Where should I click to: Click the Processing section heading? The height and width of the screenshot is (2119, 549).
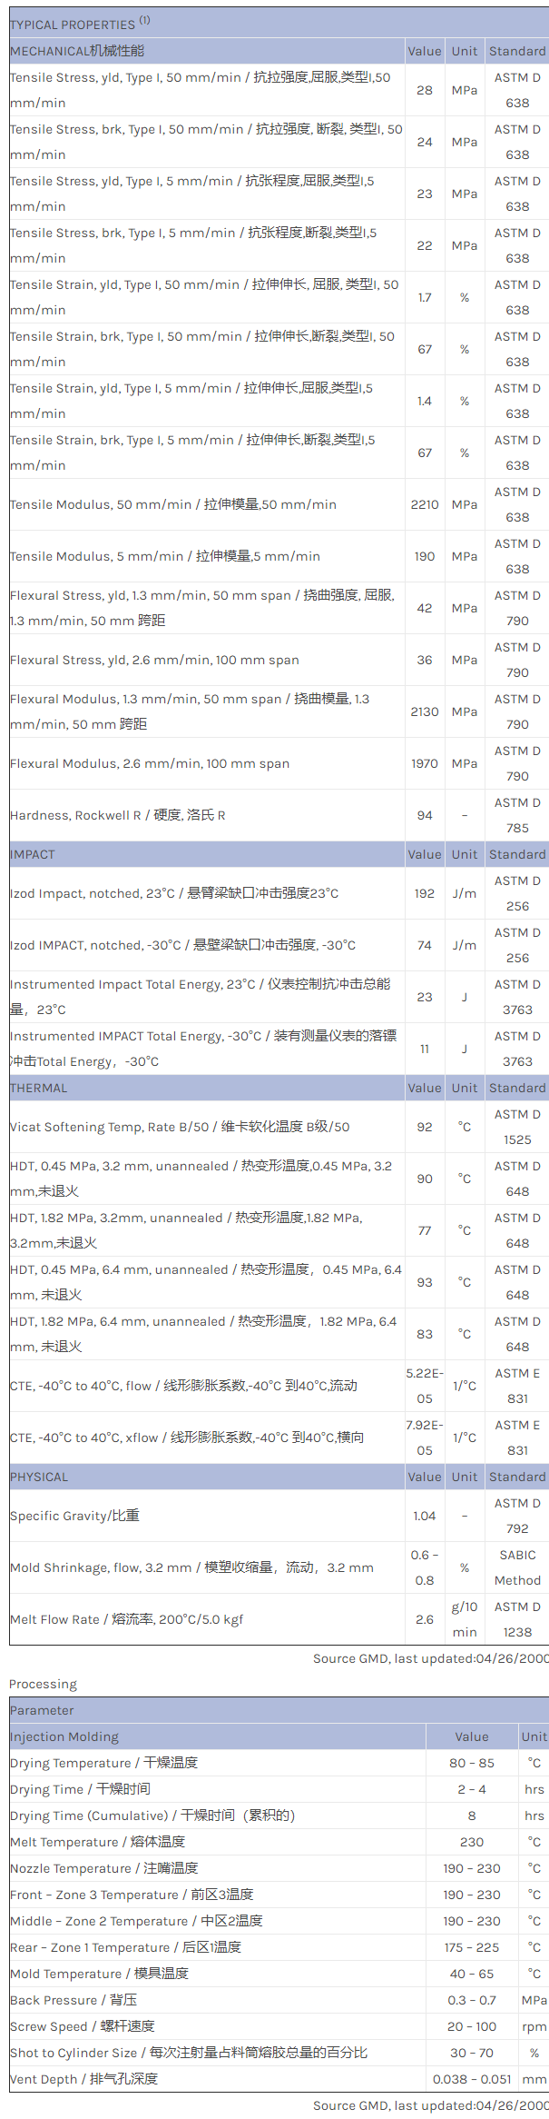(43, 1684)
